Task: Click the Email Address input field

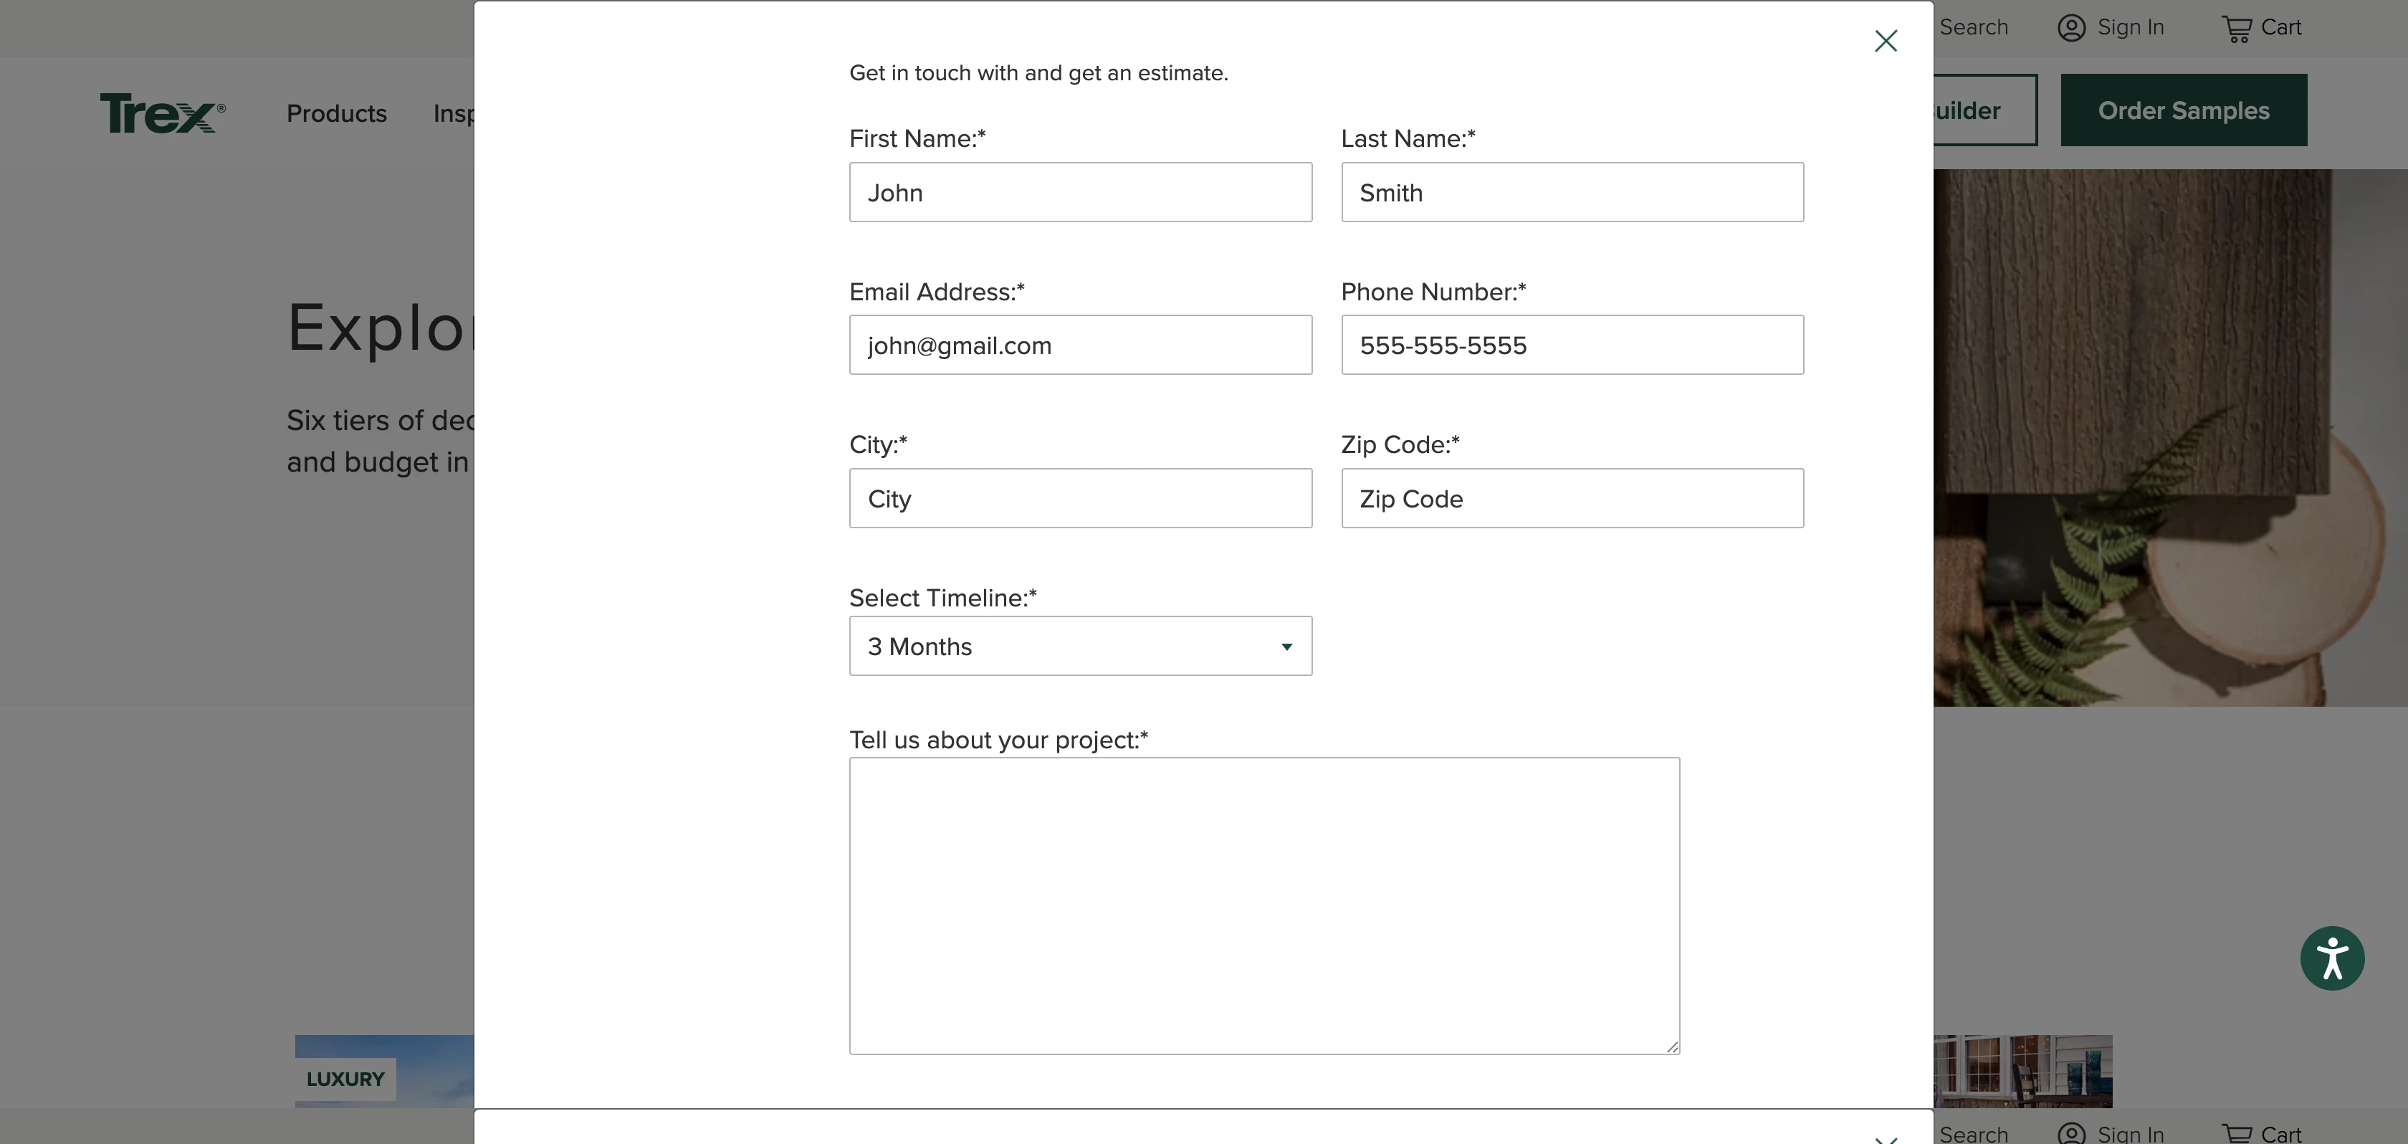Action: click(x=1080, y=345)
